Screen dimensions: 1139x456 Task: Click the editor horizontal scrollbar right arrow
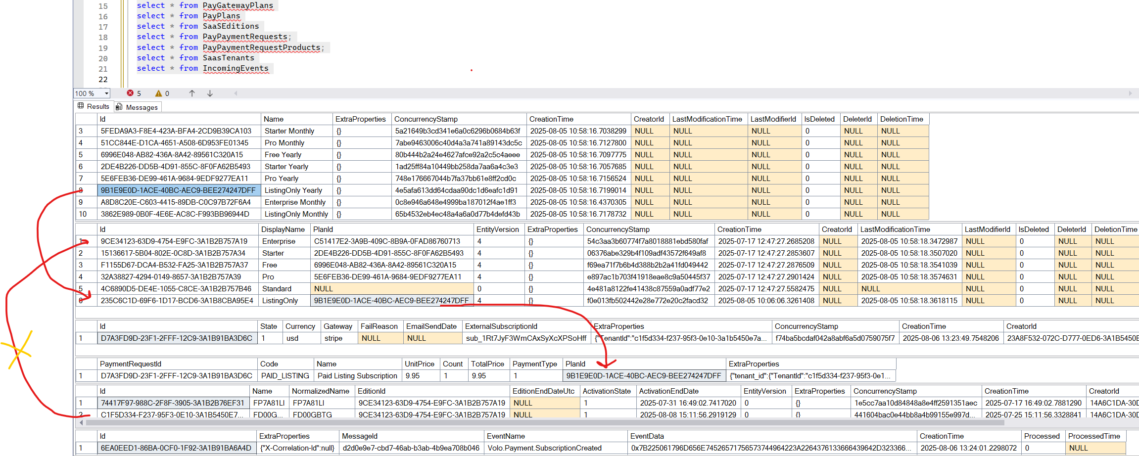pyautogui.click(x=1130, y=93)
